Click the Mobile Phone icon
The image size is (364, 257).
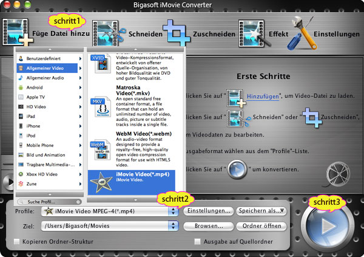coord(21,145)
